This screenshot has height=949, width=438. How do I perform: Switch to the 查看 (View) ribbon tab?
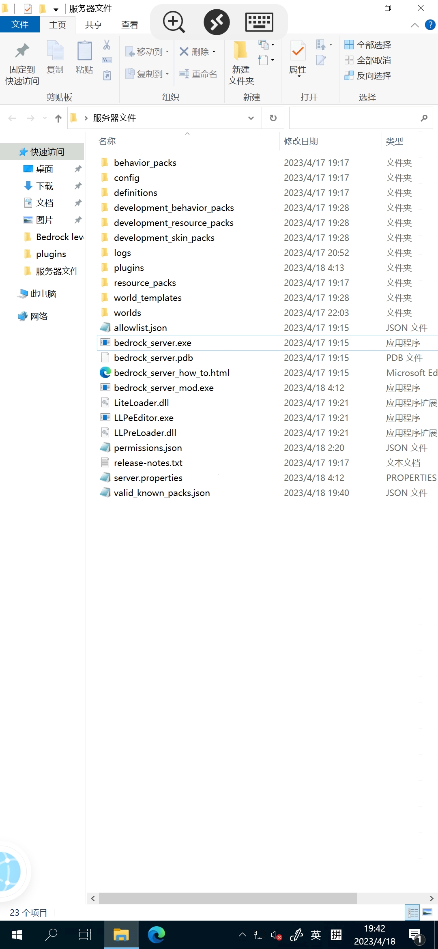tap(130, 25)
